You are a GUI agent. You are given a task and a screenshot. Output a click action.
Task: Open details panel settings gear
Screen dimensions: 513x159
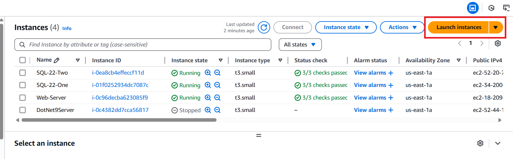(x=480, y=143)
